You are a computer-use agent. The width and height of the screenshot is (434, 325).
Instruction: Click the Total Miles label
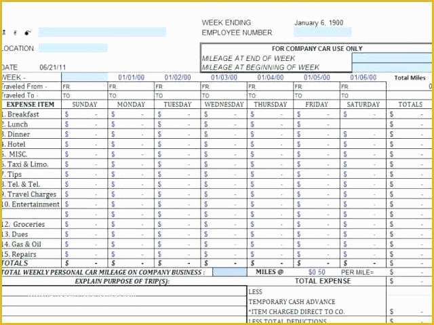[x=410, y=78]
